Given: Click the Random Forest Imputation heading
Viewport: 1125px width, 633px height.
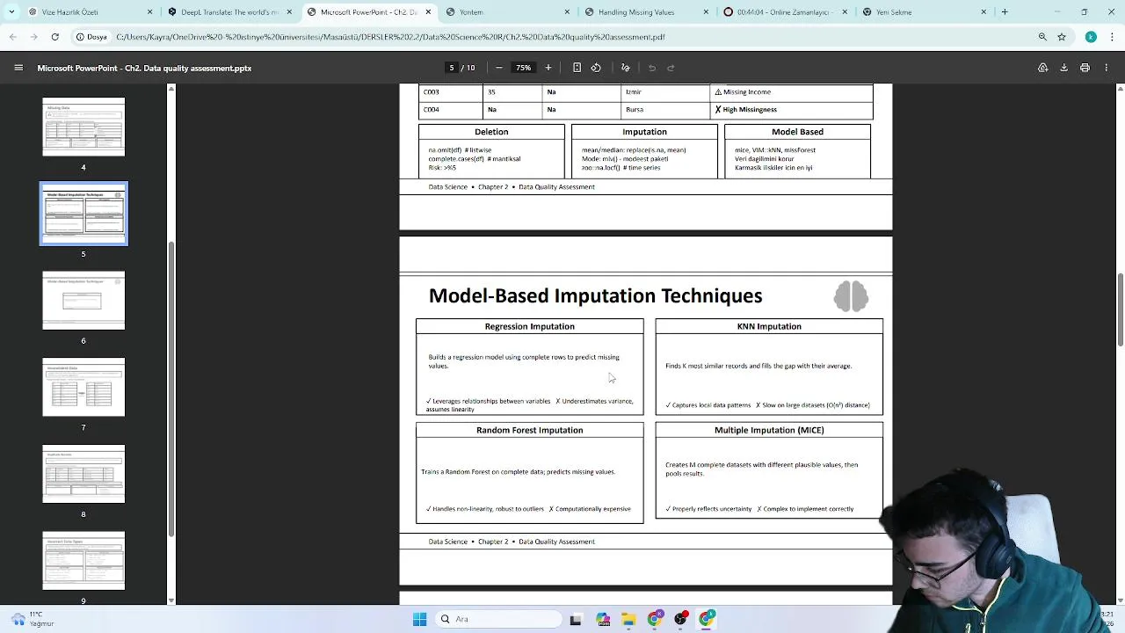Looking at the screenshot, I should pos(529,430).
